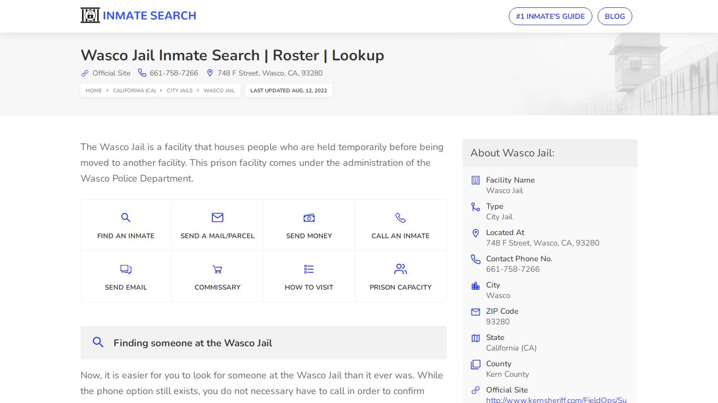The image size is (718, 403).
Task: Click the About Wasco Jail panel header
Action: [x=550, y=153]
